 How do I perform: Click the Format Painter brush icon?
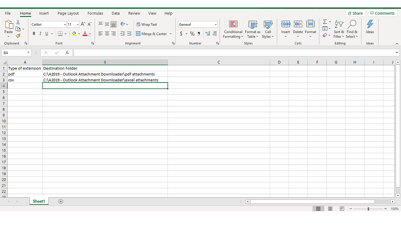18,36
